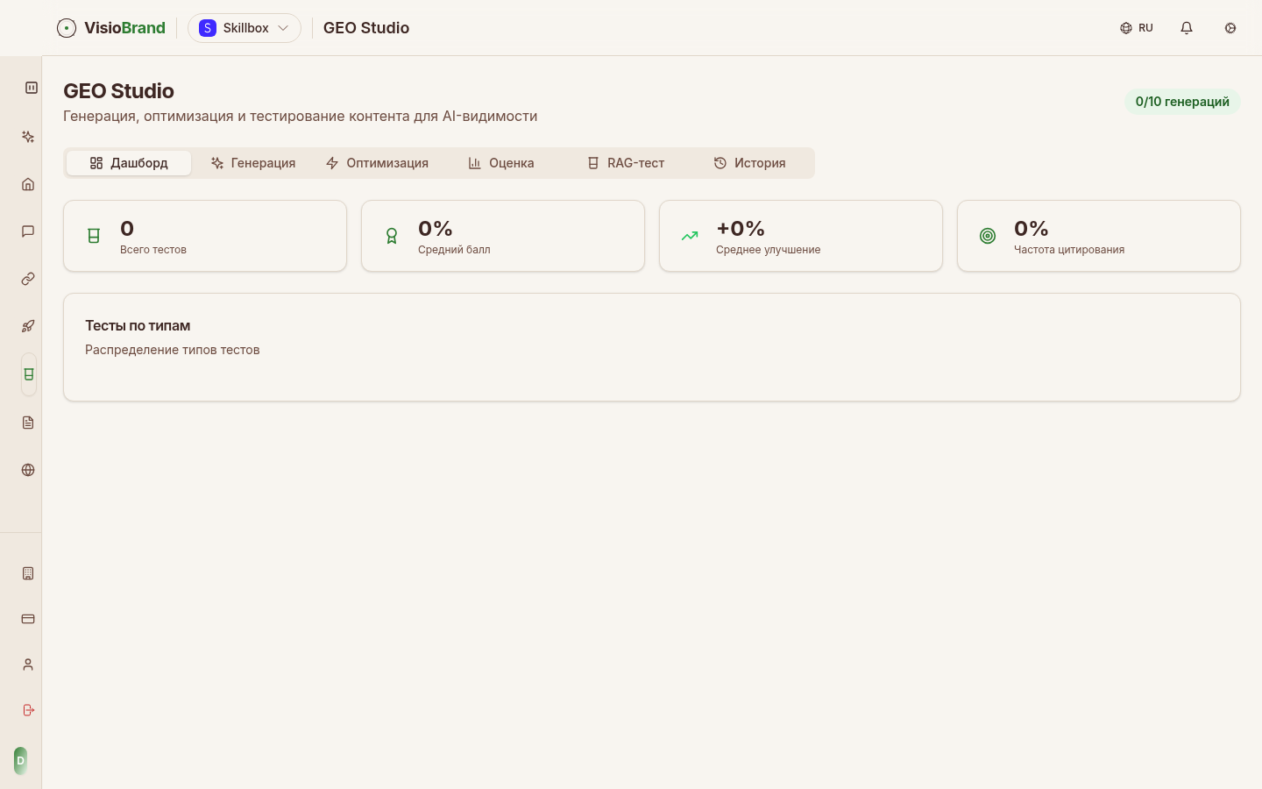This screenshot has width=1262, height=789.
Task: Click the VisioBrand logo link
Action: pyautogui.click(x=111, y=28)
